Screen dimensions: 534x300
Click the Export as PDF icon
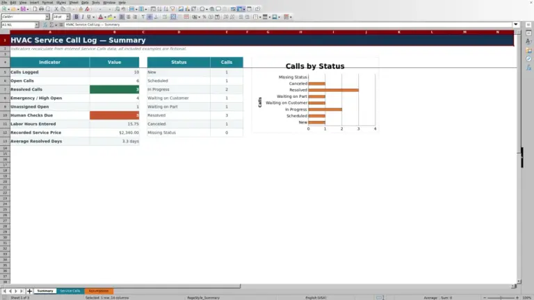click(35, 9)
